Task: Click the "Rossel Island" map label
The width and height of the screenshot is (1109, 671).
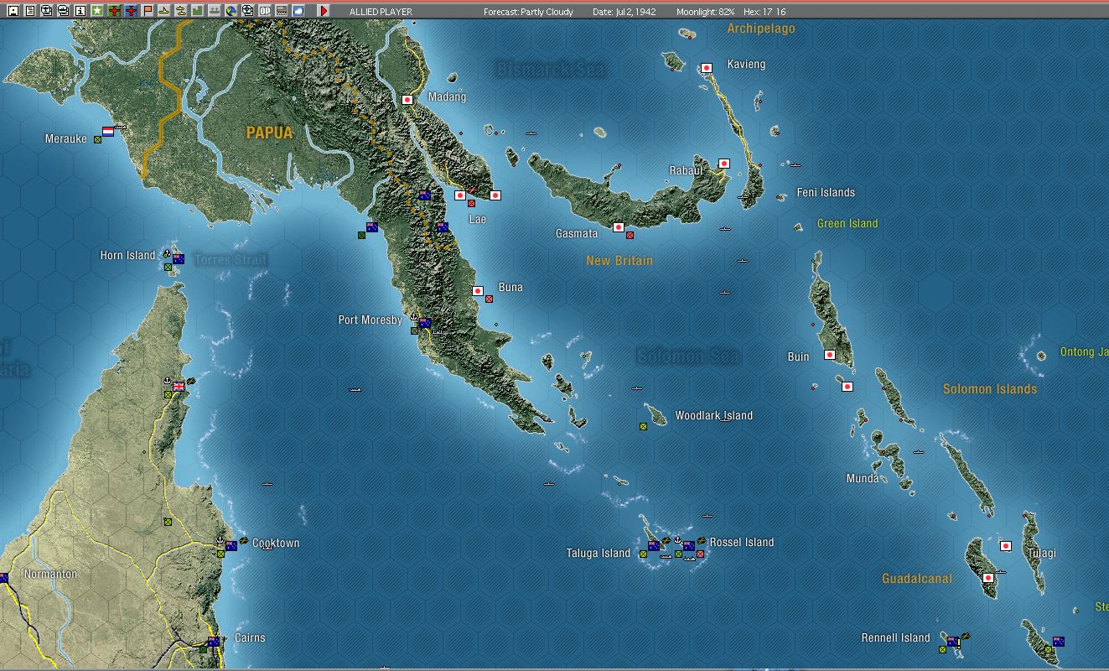Action: coord(742,542)
